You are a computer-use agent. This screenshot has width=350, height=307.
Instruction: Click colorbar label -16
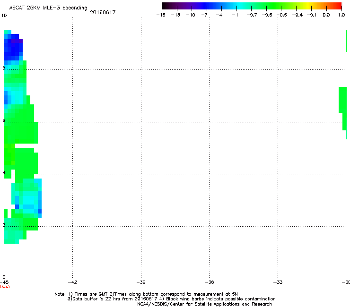161,15
